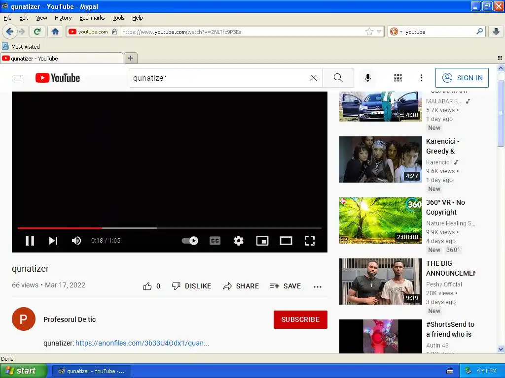Click the browser search bar magnifier
This screenshot has width=505, height=378.
tap(479, 31)
